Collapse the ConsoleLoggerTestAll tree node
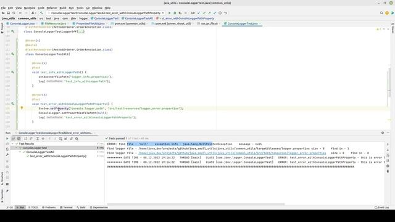Viewport: 395px width, 222px height. click(20, 152)
